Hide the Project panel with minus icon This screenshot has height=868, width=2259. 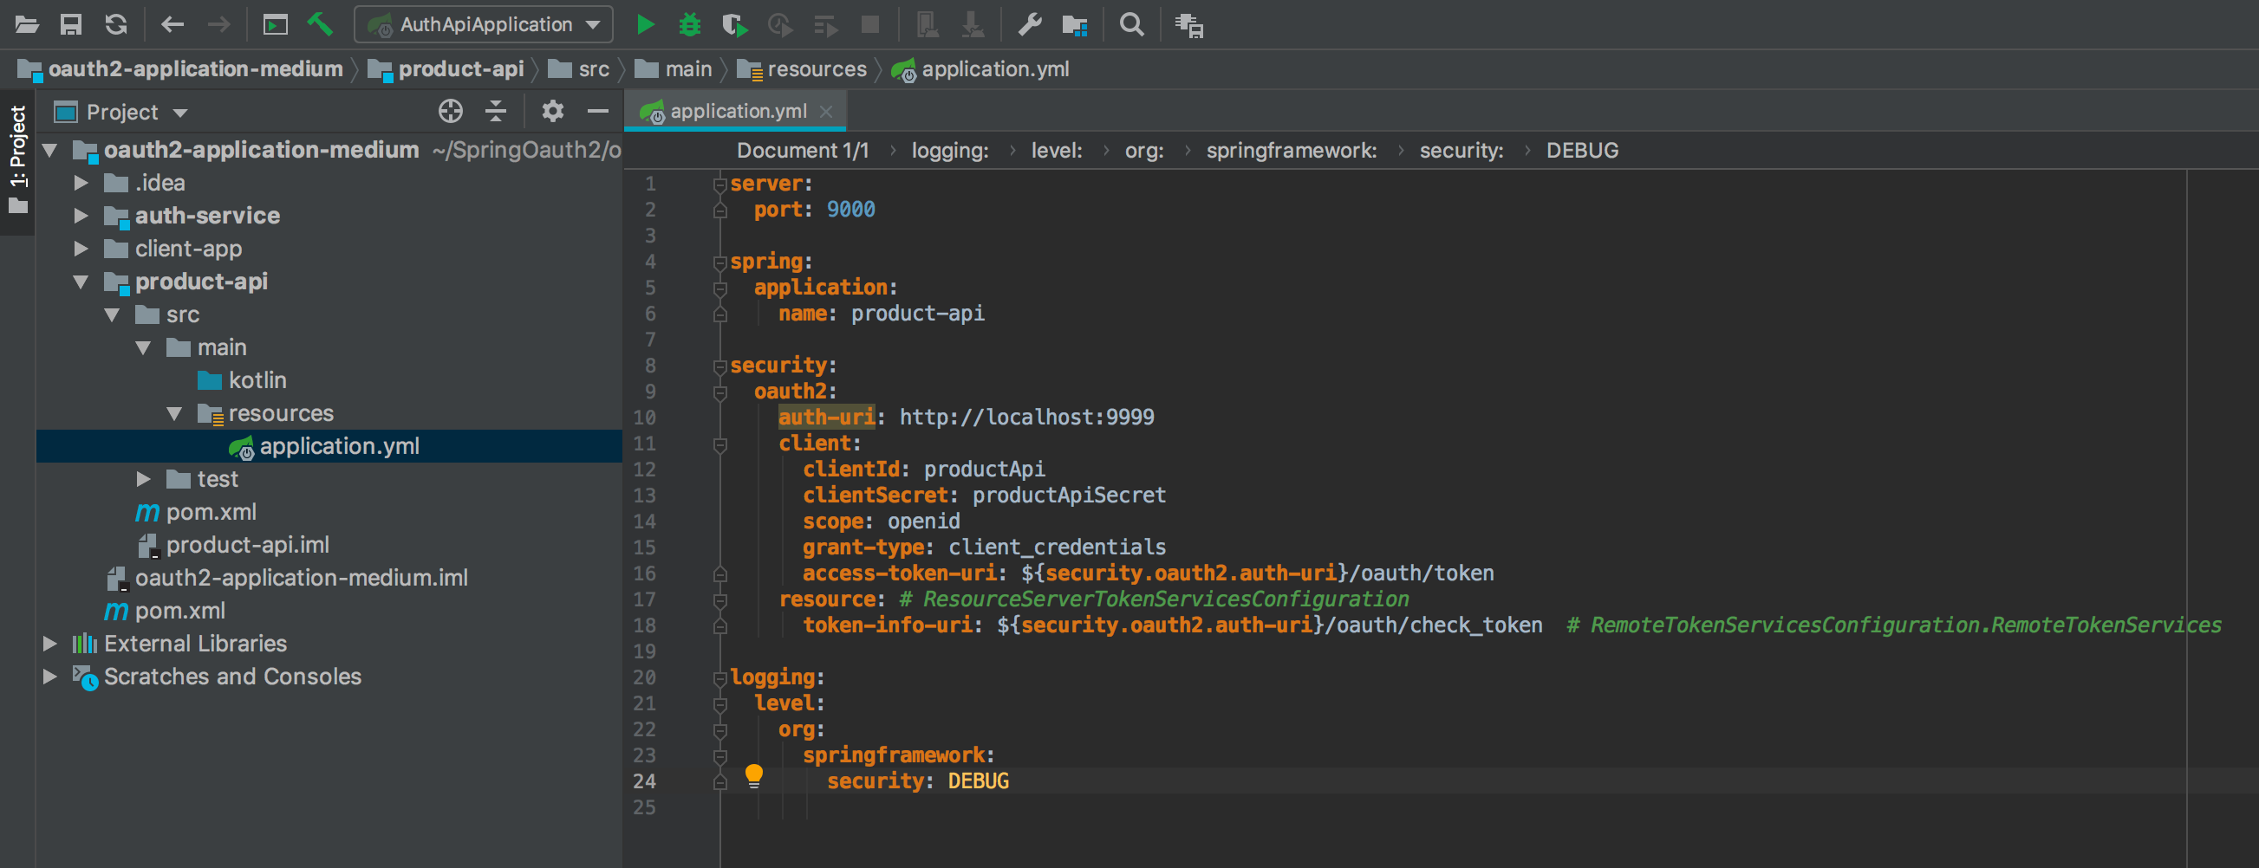click(597, 112)
